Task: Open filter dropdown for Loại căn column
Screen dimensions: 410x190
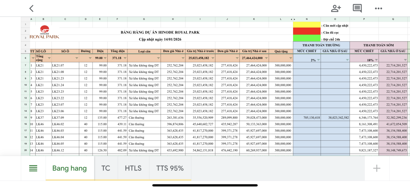Action: [x=158, y=58]
